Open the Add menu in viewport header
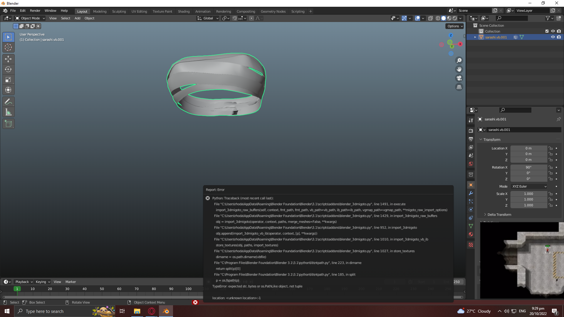 77,18
